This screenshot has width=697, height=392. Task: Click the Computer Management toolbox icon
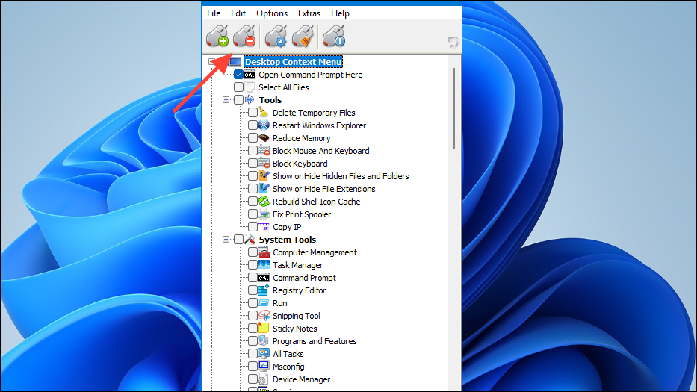tap(264, 252)
